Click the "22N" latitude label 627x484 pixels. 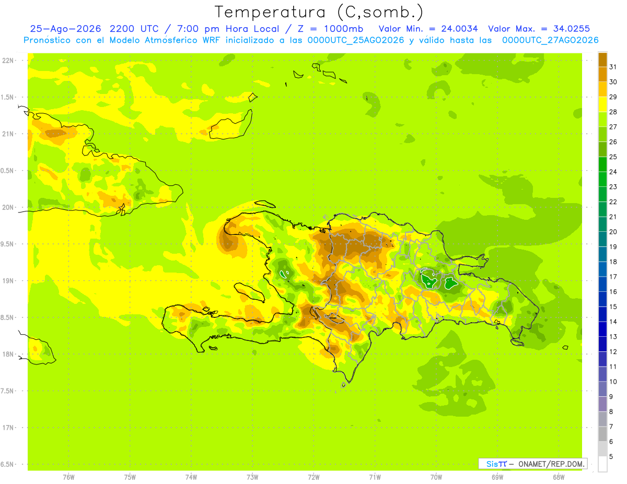point(8,61)
